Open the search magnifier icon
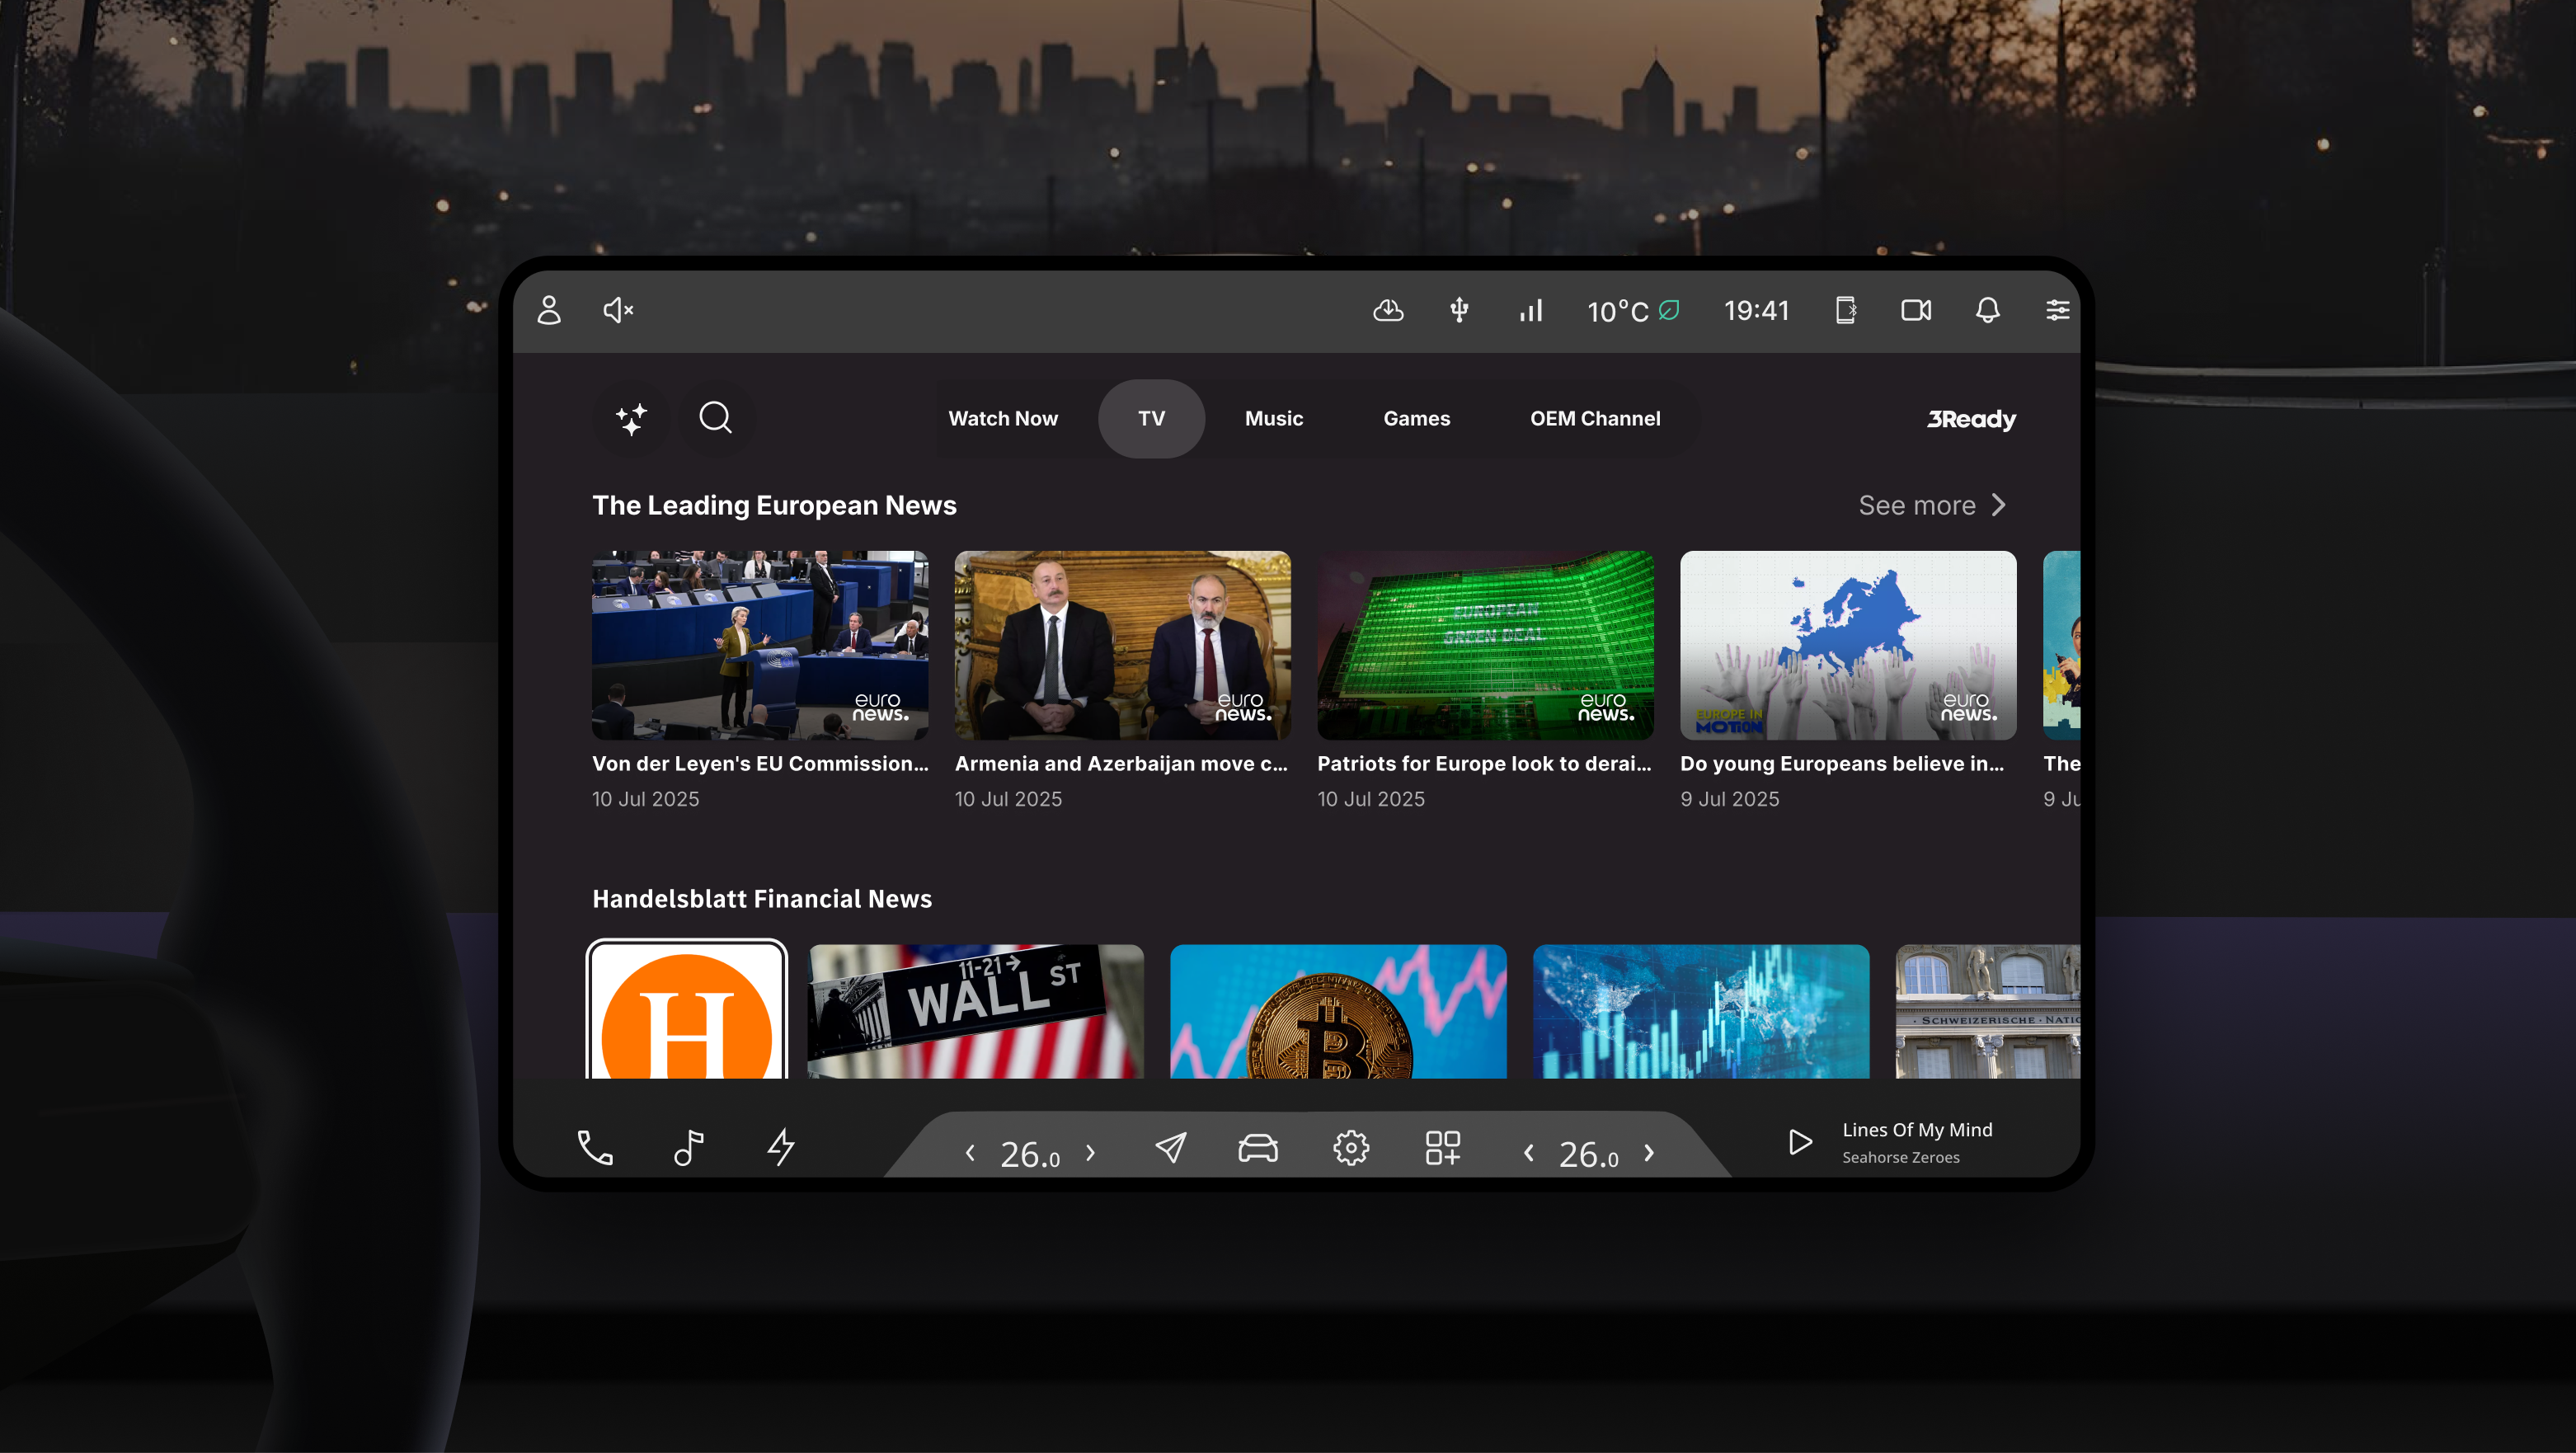Viewport: 2576px width, 1453px height. point(715,417)
